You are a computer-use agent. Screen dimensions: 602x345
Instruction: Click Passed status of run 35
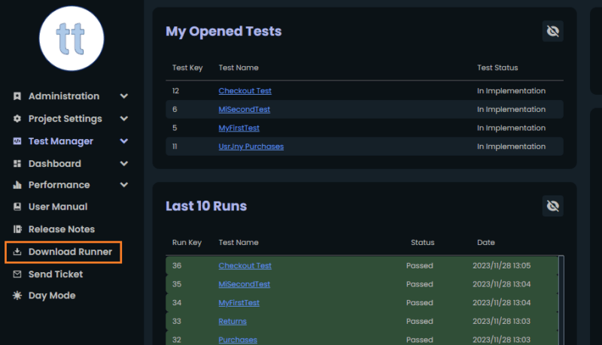[x=420, y=284]
